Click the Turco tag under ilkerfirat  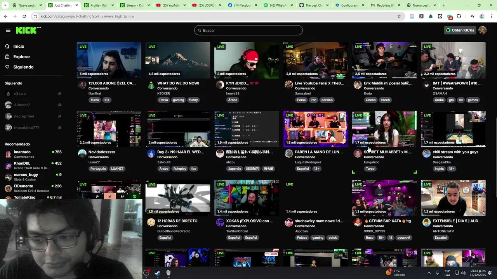(95, 100)
